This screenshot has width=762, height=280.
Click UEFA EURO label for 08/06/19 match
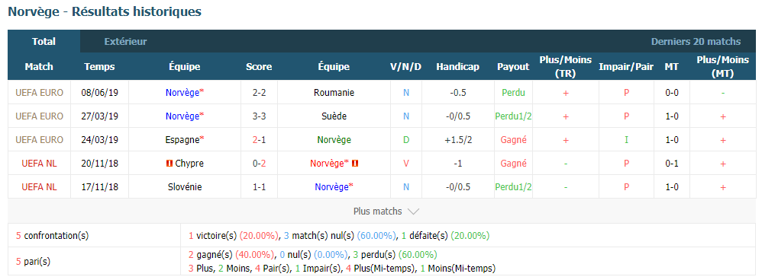coord(40,93)
